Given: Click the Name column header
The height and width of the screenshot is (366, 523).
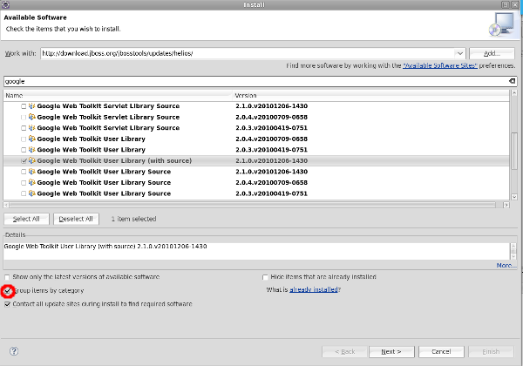Looking at the screenshot, I should coord(118,96).
